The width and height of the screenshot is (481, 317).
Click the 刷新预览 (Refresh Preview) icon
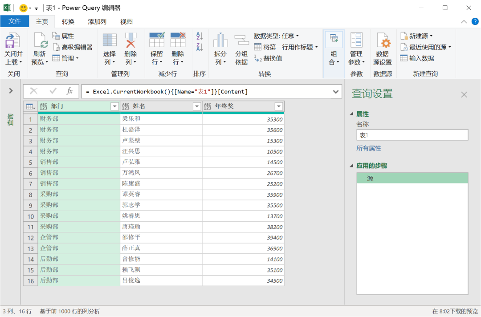coord(41,41)
